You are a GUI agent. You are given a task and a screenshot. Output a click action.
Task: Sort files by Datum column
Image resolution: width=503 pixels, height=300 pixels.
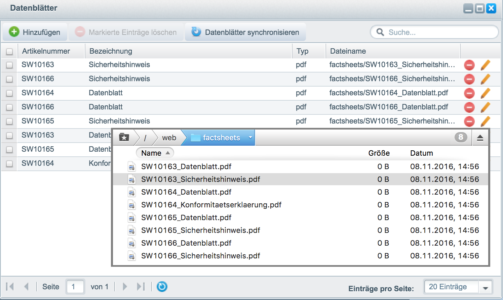422,153
